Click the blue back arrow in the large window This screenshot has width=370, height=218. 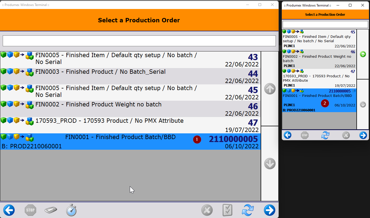pyautogui.click(x=9, y=210)
